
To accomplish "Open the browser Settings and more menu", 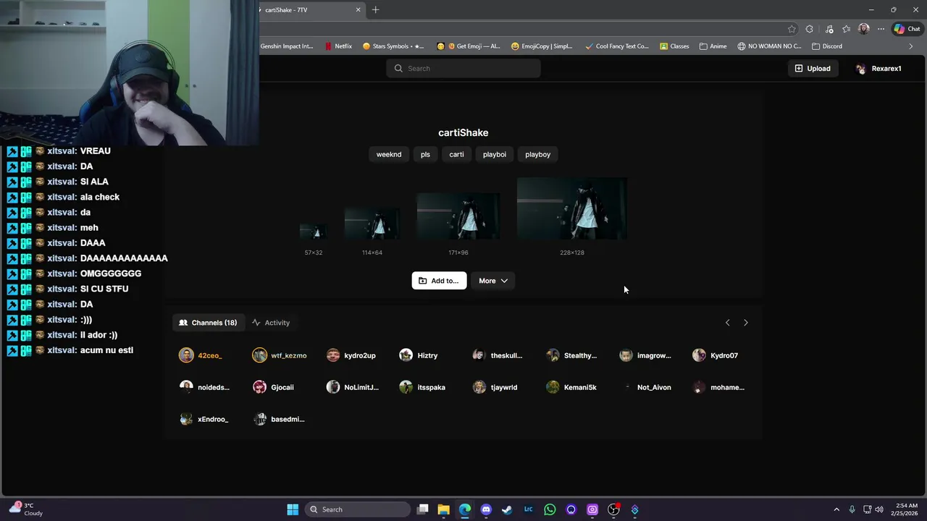I will pyautogui.click(x=881, y=29).
